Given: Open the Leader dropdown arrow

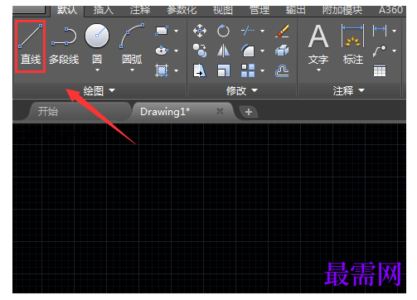Looking at the screenshot, I should tap(395, 51).
